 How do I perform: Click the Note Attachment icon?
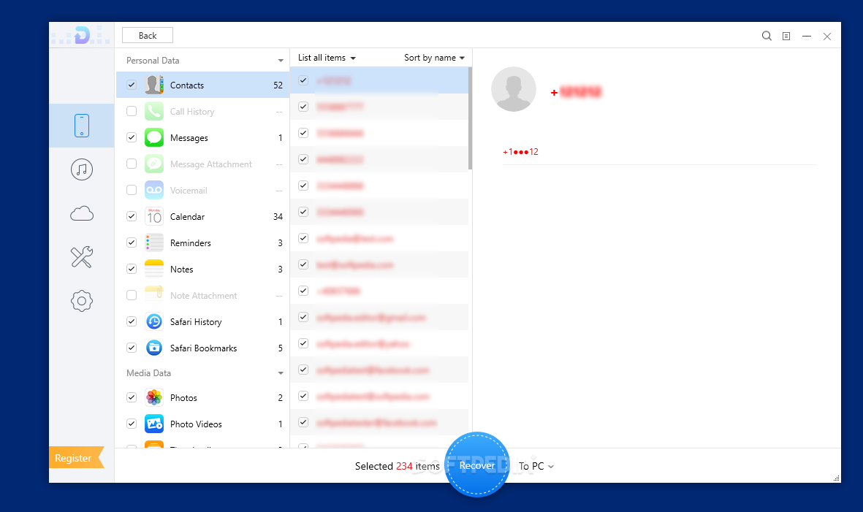pos(154,295)
